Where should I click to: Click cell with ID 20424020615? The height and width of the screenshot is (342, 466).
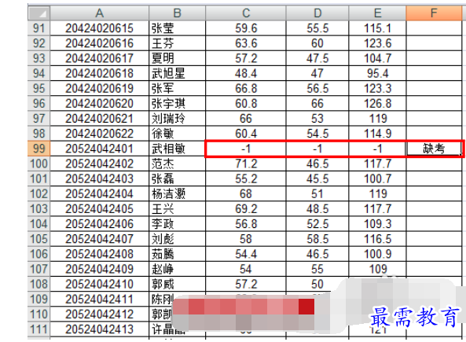pyautogui.click(x=99, y=28)
